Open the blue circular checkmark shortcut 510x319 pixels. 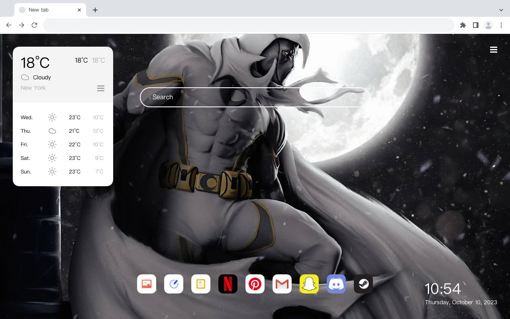[174, 284]
